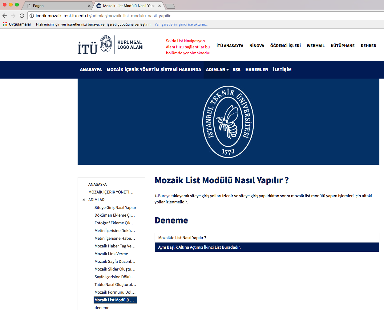
Task: Open Tablo Nasıl Oluşturul… sidebar item
Action: (x=115, y=284)
